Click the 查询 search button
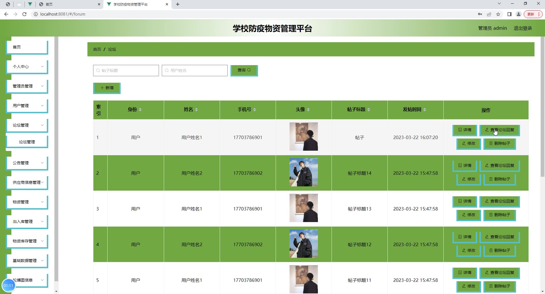545x294 pixels. [244, 70]
